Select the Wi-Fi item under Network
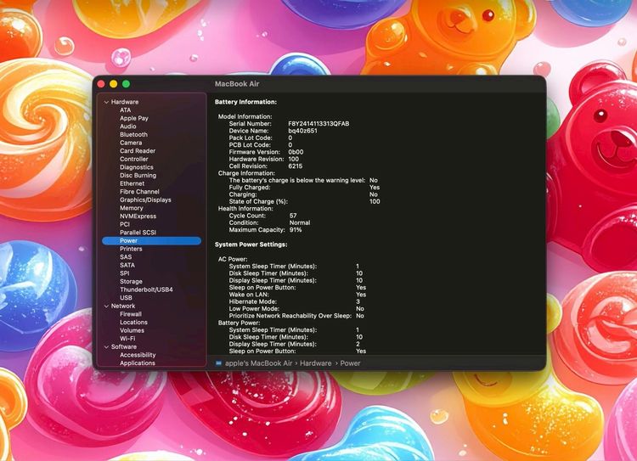 coord(127,338)
